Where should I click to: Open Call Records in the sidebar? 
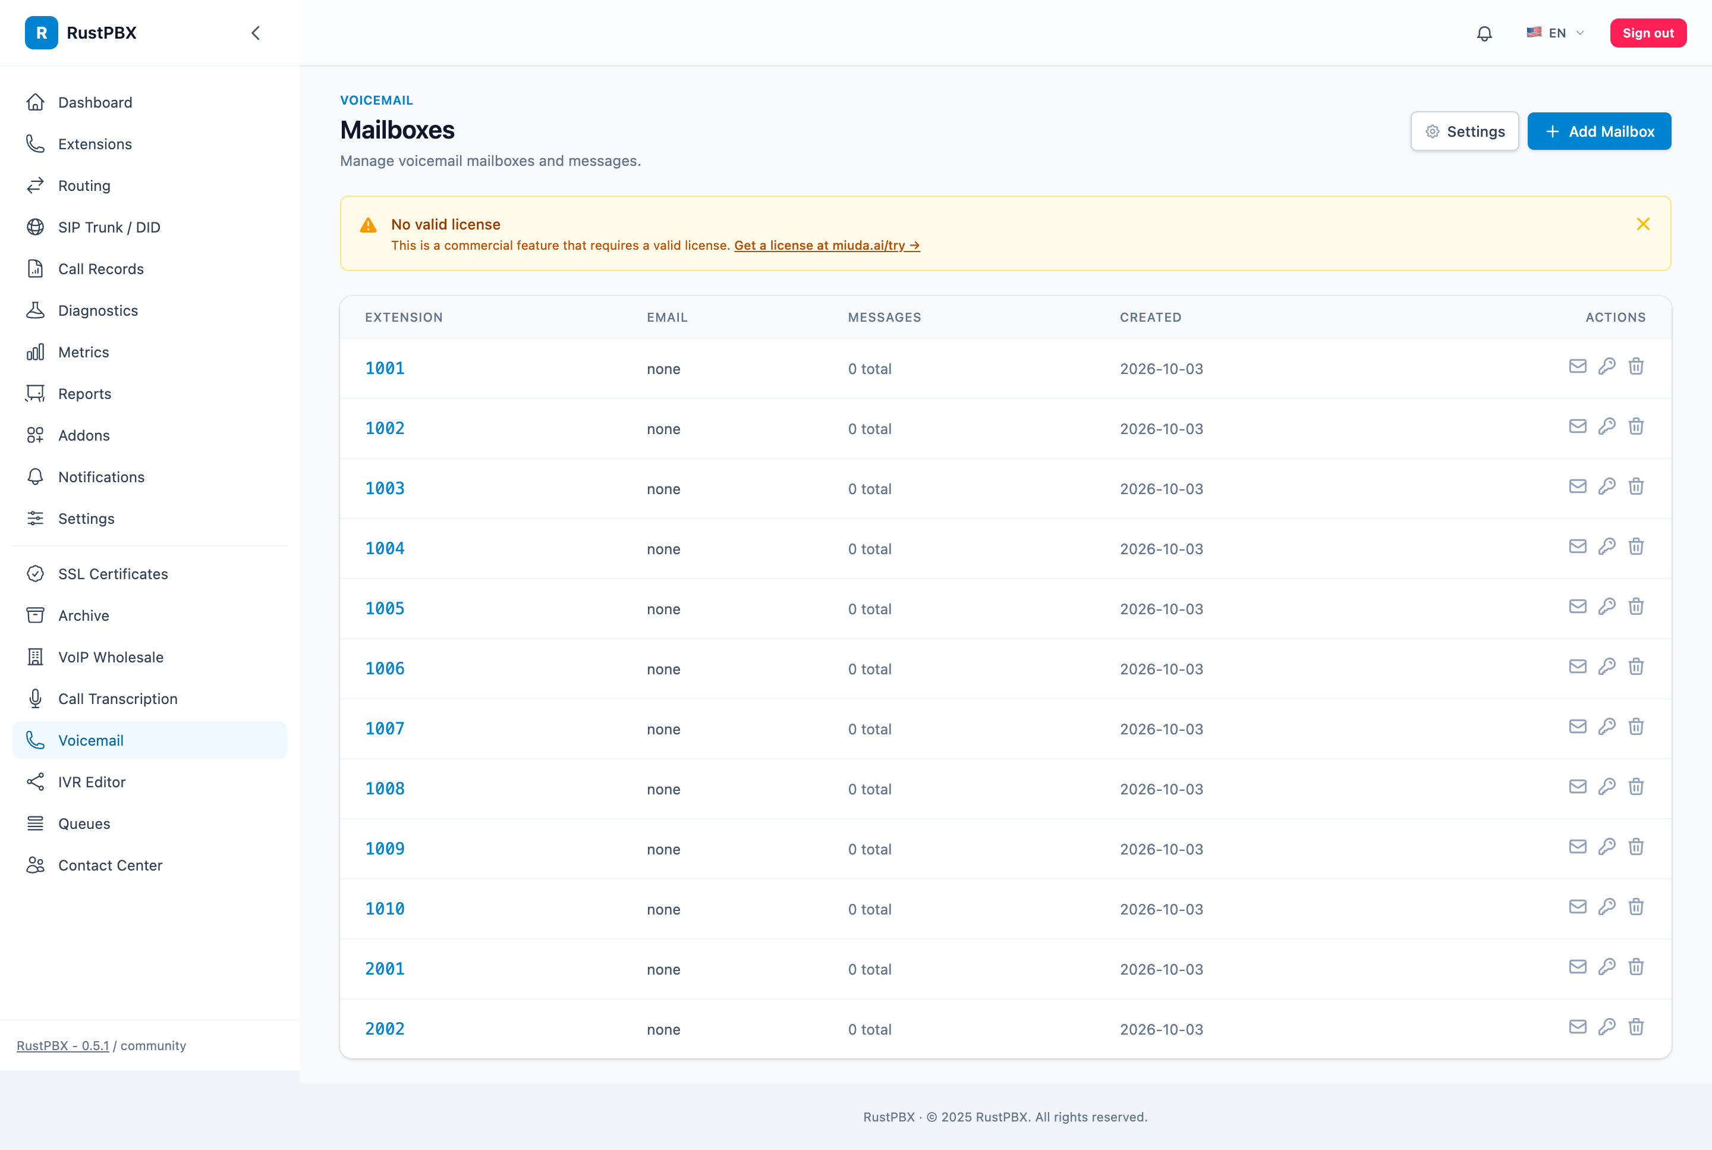[150, 269]
